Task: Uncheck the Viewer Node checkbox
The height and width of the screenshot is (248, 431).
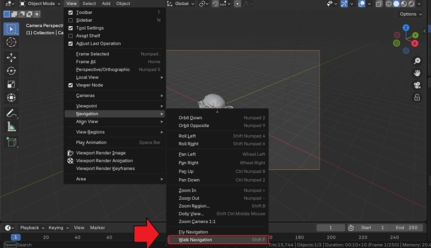Action: coord(71,85)
